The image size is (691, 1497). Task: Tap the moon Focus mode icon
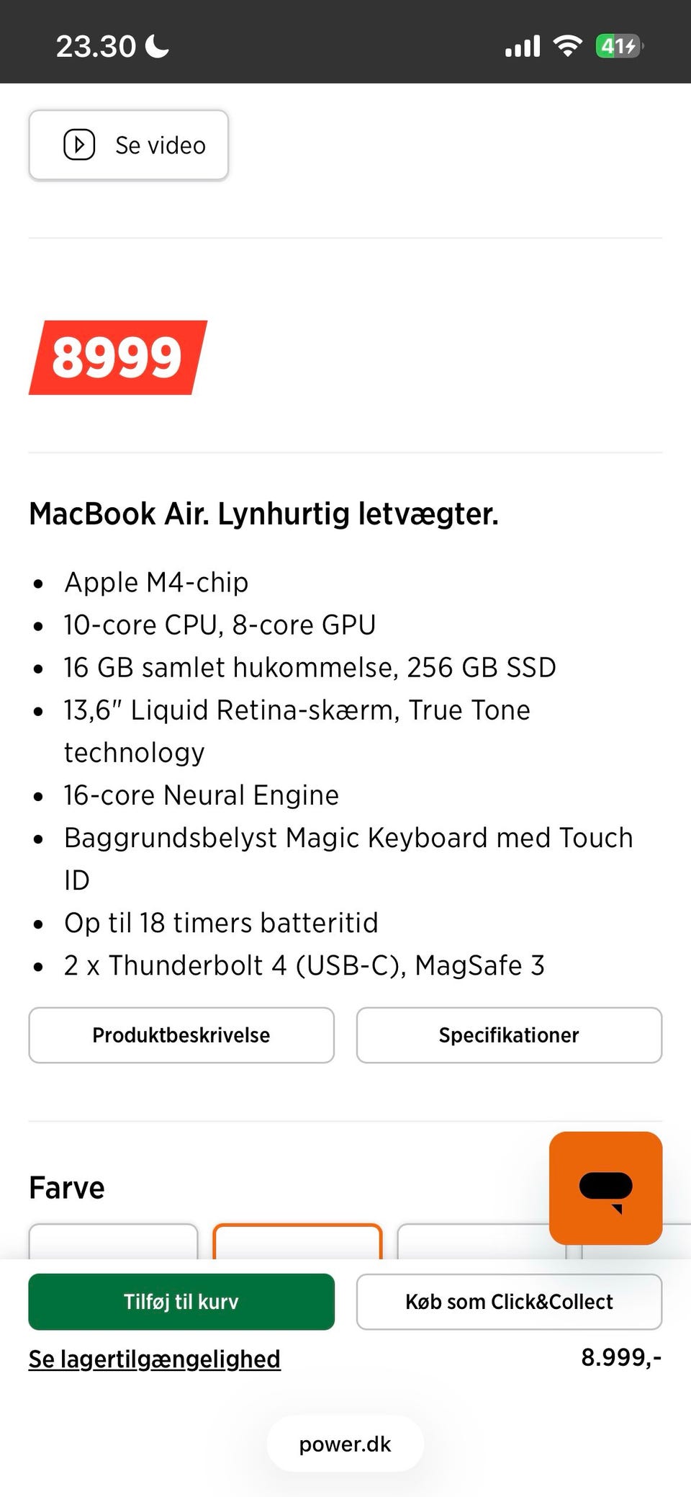(x=157, y=47)
